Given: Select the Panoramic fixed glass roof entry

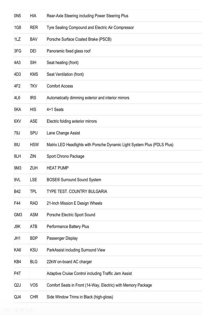Looking at the screenshot, I should [x=68, y=51].
